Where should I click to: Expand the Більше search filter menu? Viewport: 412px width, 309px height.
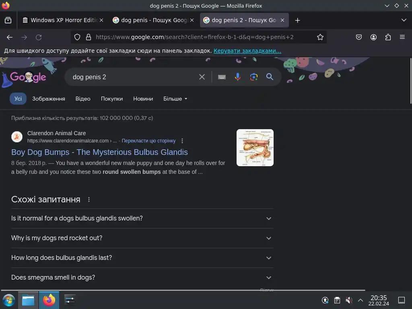(175, 99)
